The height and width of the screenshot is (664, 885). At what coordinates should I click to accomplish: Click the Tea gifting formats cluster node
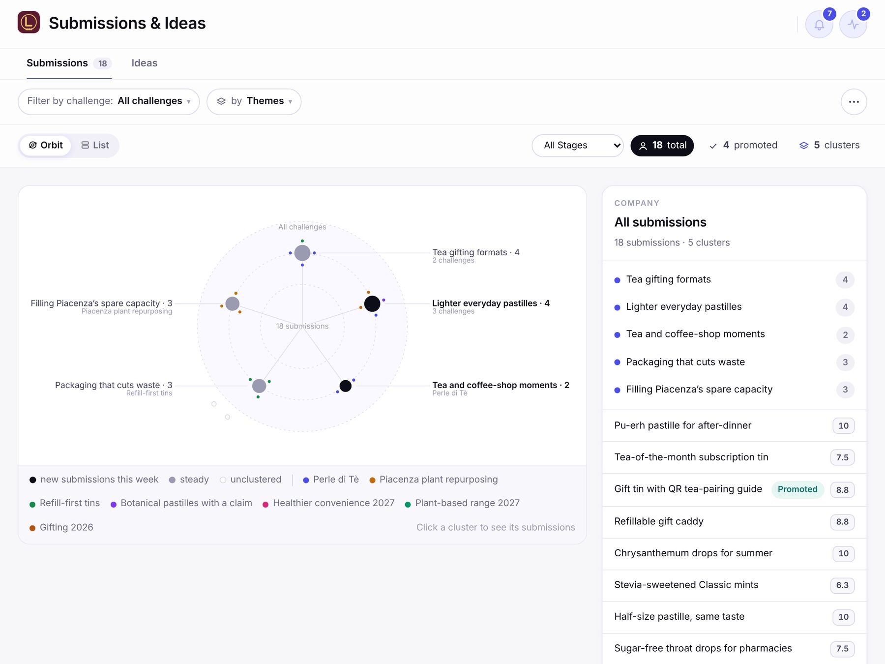[x=302, y=253]
